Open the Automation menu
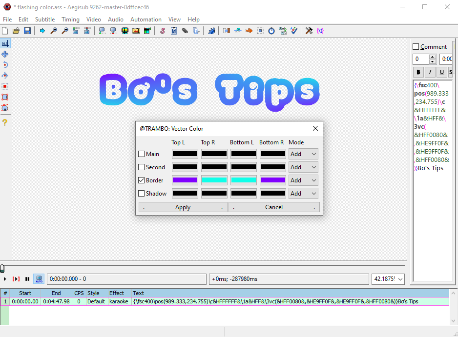The height and width of the screenshot is (337, 458). point(146,20)
